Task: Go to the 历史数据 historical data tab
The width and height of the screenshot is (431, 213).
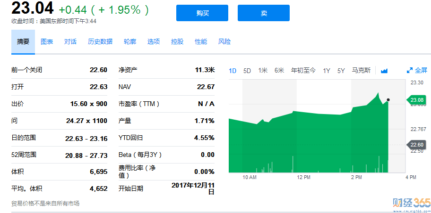Action: coord(100,41)
